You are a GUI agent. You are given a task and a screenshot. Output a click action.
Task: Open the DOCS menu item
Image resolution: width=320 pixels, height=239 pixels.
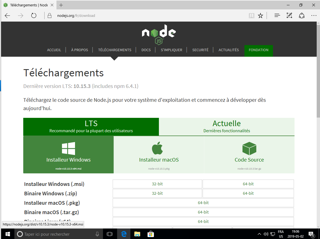click(x=146, y=50)
